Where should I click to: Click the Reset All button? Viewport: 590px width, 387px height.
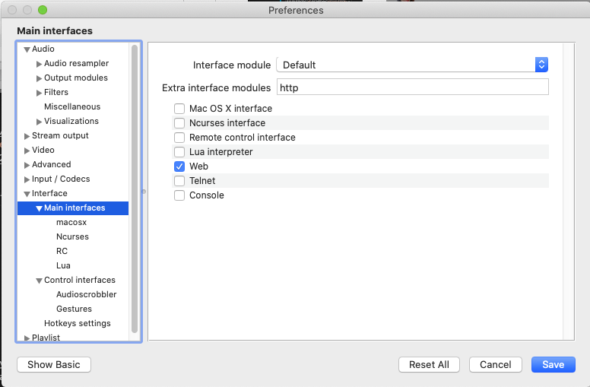[429, 364]
